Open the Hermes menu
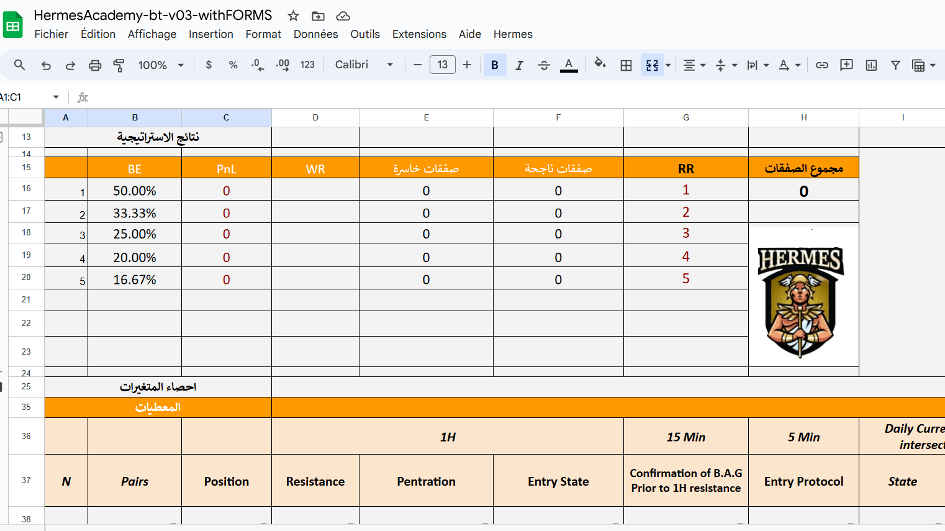 coord(513,34)
